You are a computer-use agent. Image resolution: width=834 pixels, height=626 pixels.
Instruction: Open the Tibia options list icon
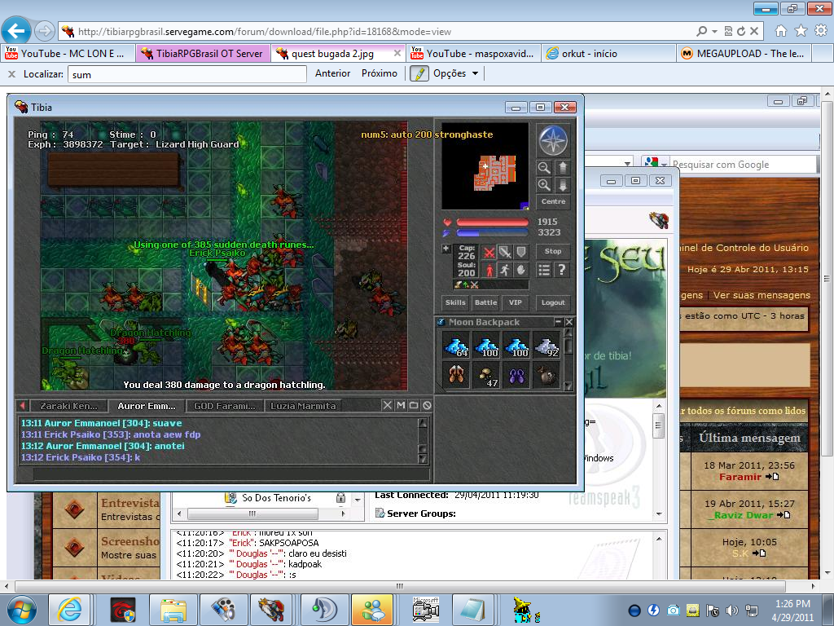tap(543, 270)
